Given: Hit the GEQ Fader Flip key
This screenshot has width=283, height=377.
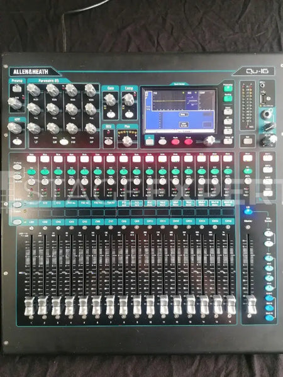Looking at the screenshot, I should point(109,141).
